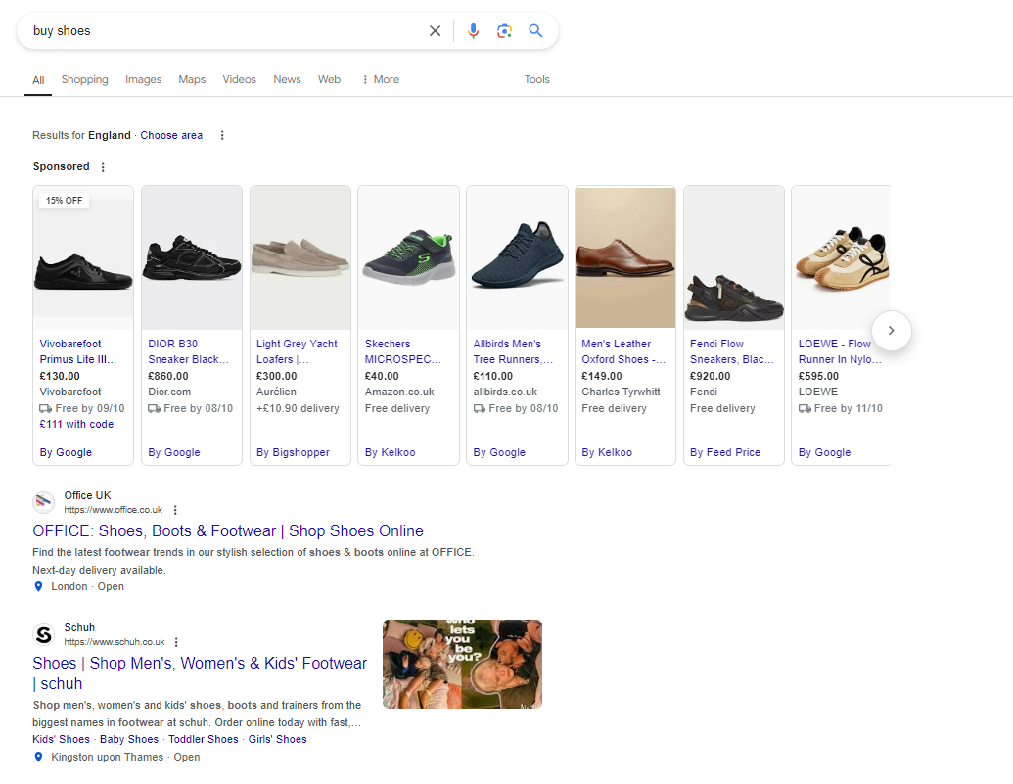Open Google Lens image search icon

point(504,31)
